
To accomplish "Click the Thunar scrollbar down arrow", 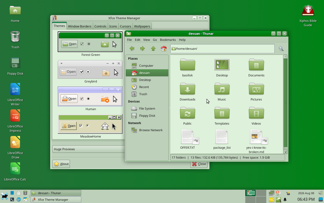I will [286, 152].
